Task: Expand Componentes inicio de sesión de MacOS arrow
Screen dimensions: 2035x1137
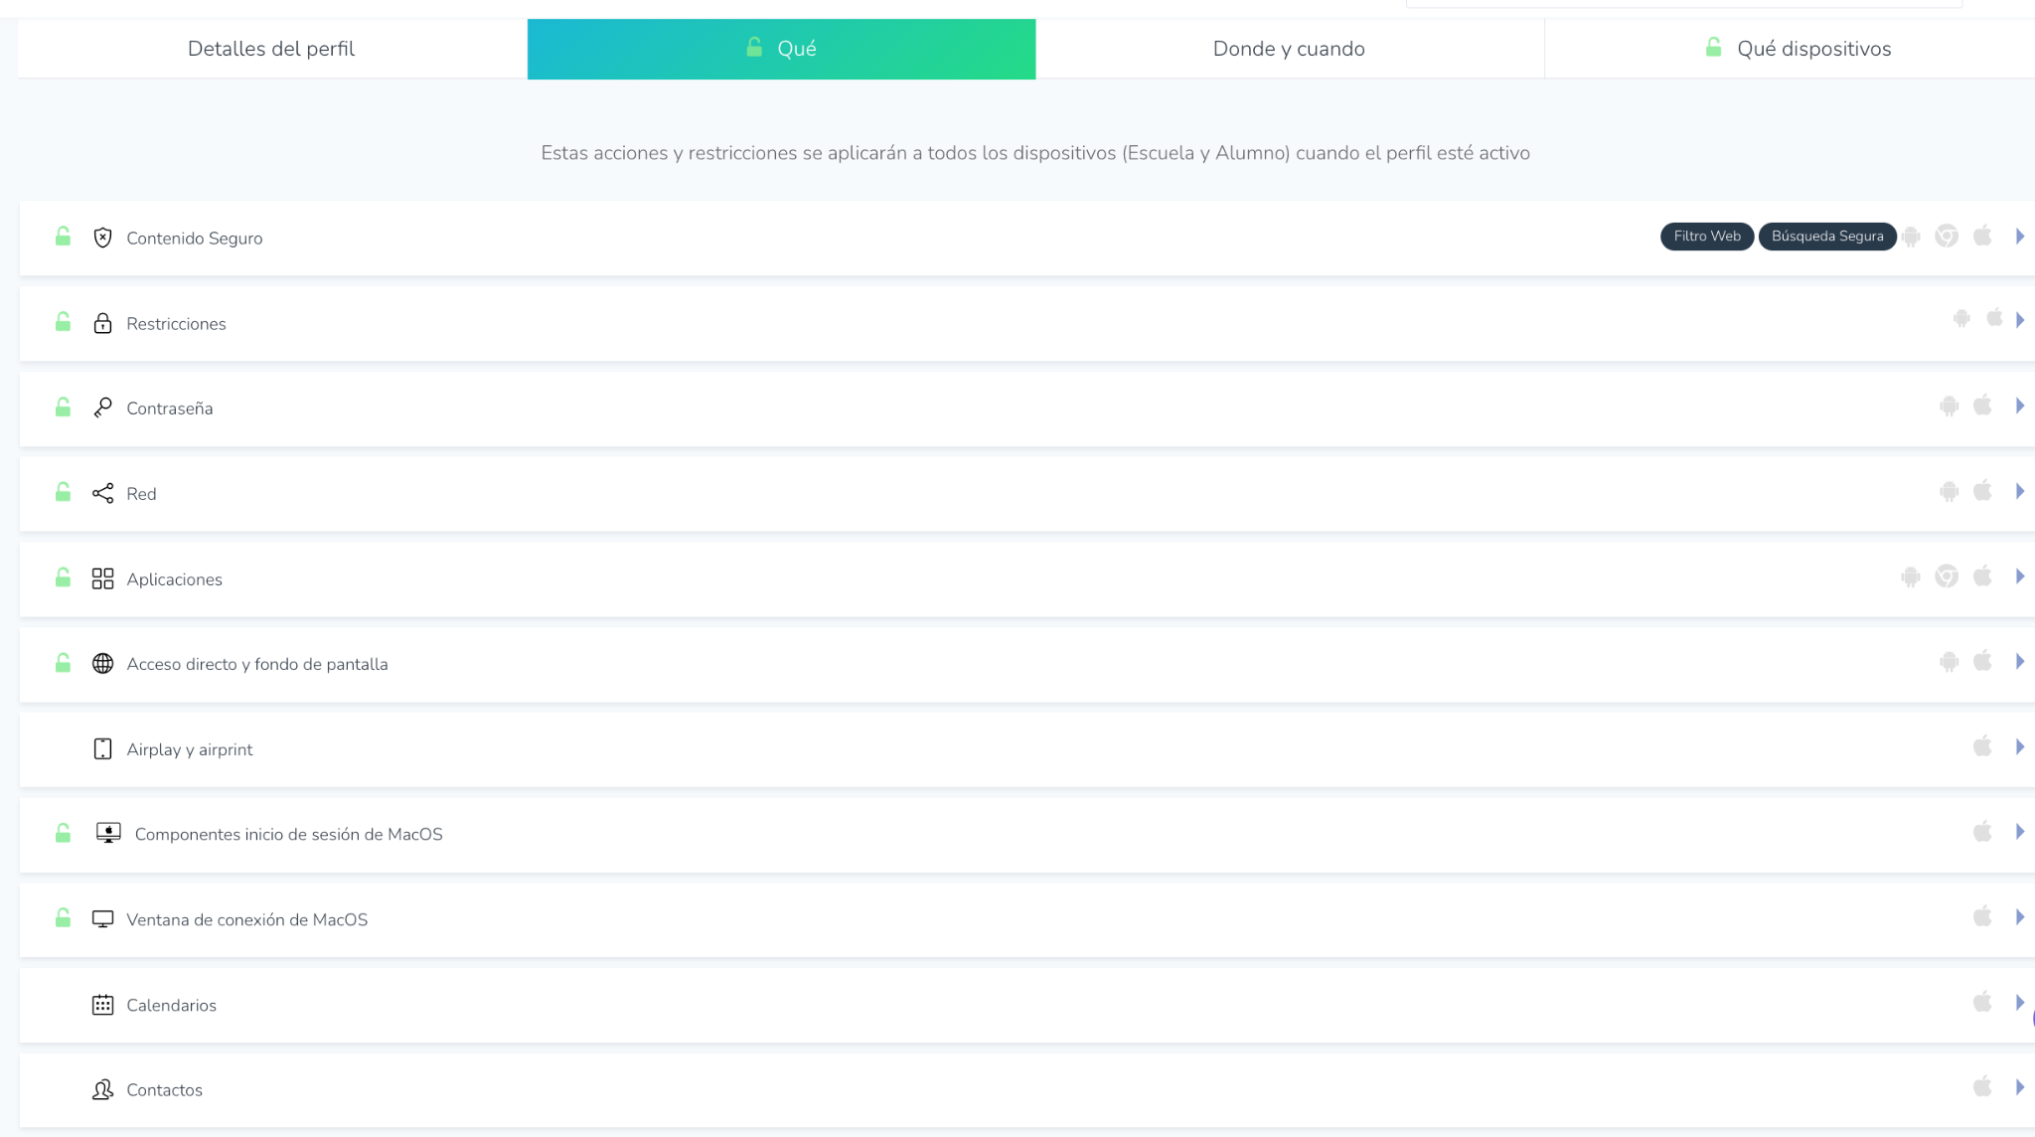Action: (2019, 832)
